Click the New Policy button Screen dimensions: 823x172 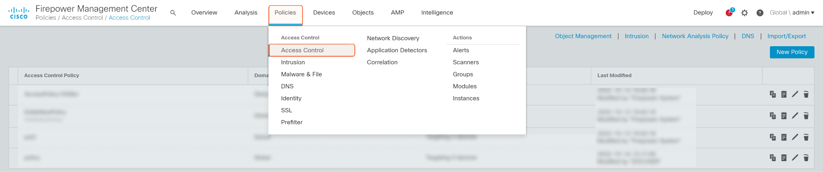pyautogui.click(x=792, y=52)
